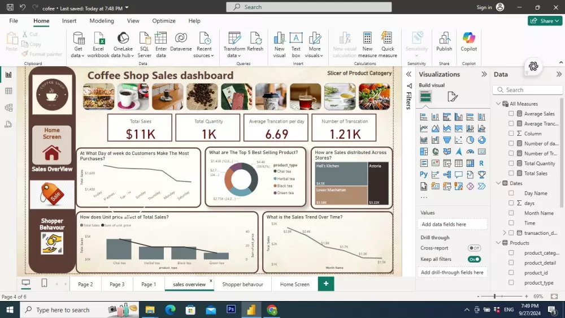The image size is (565, 318).
Task: Select the R script visual icon
Action: (x=482, y=163)
